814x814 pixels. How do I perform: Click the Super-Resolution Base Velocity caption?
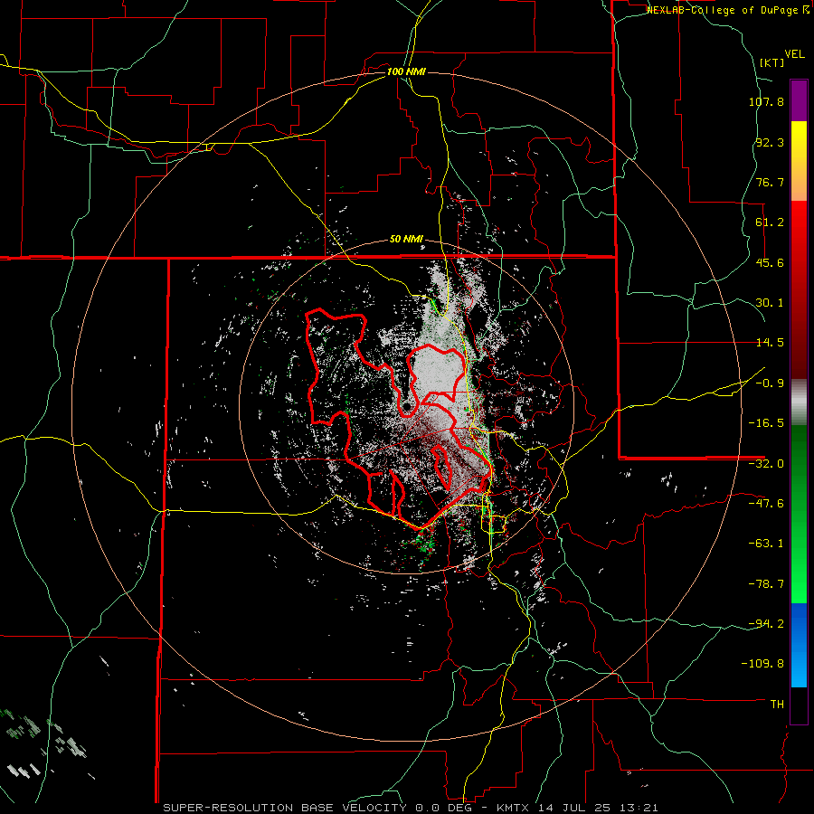[411, 808]
